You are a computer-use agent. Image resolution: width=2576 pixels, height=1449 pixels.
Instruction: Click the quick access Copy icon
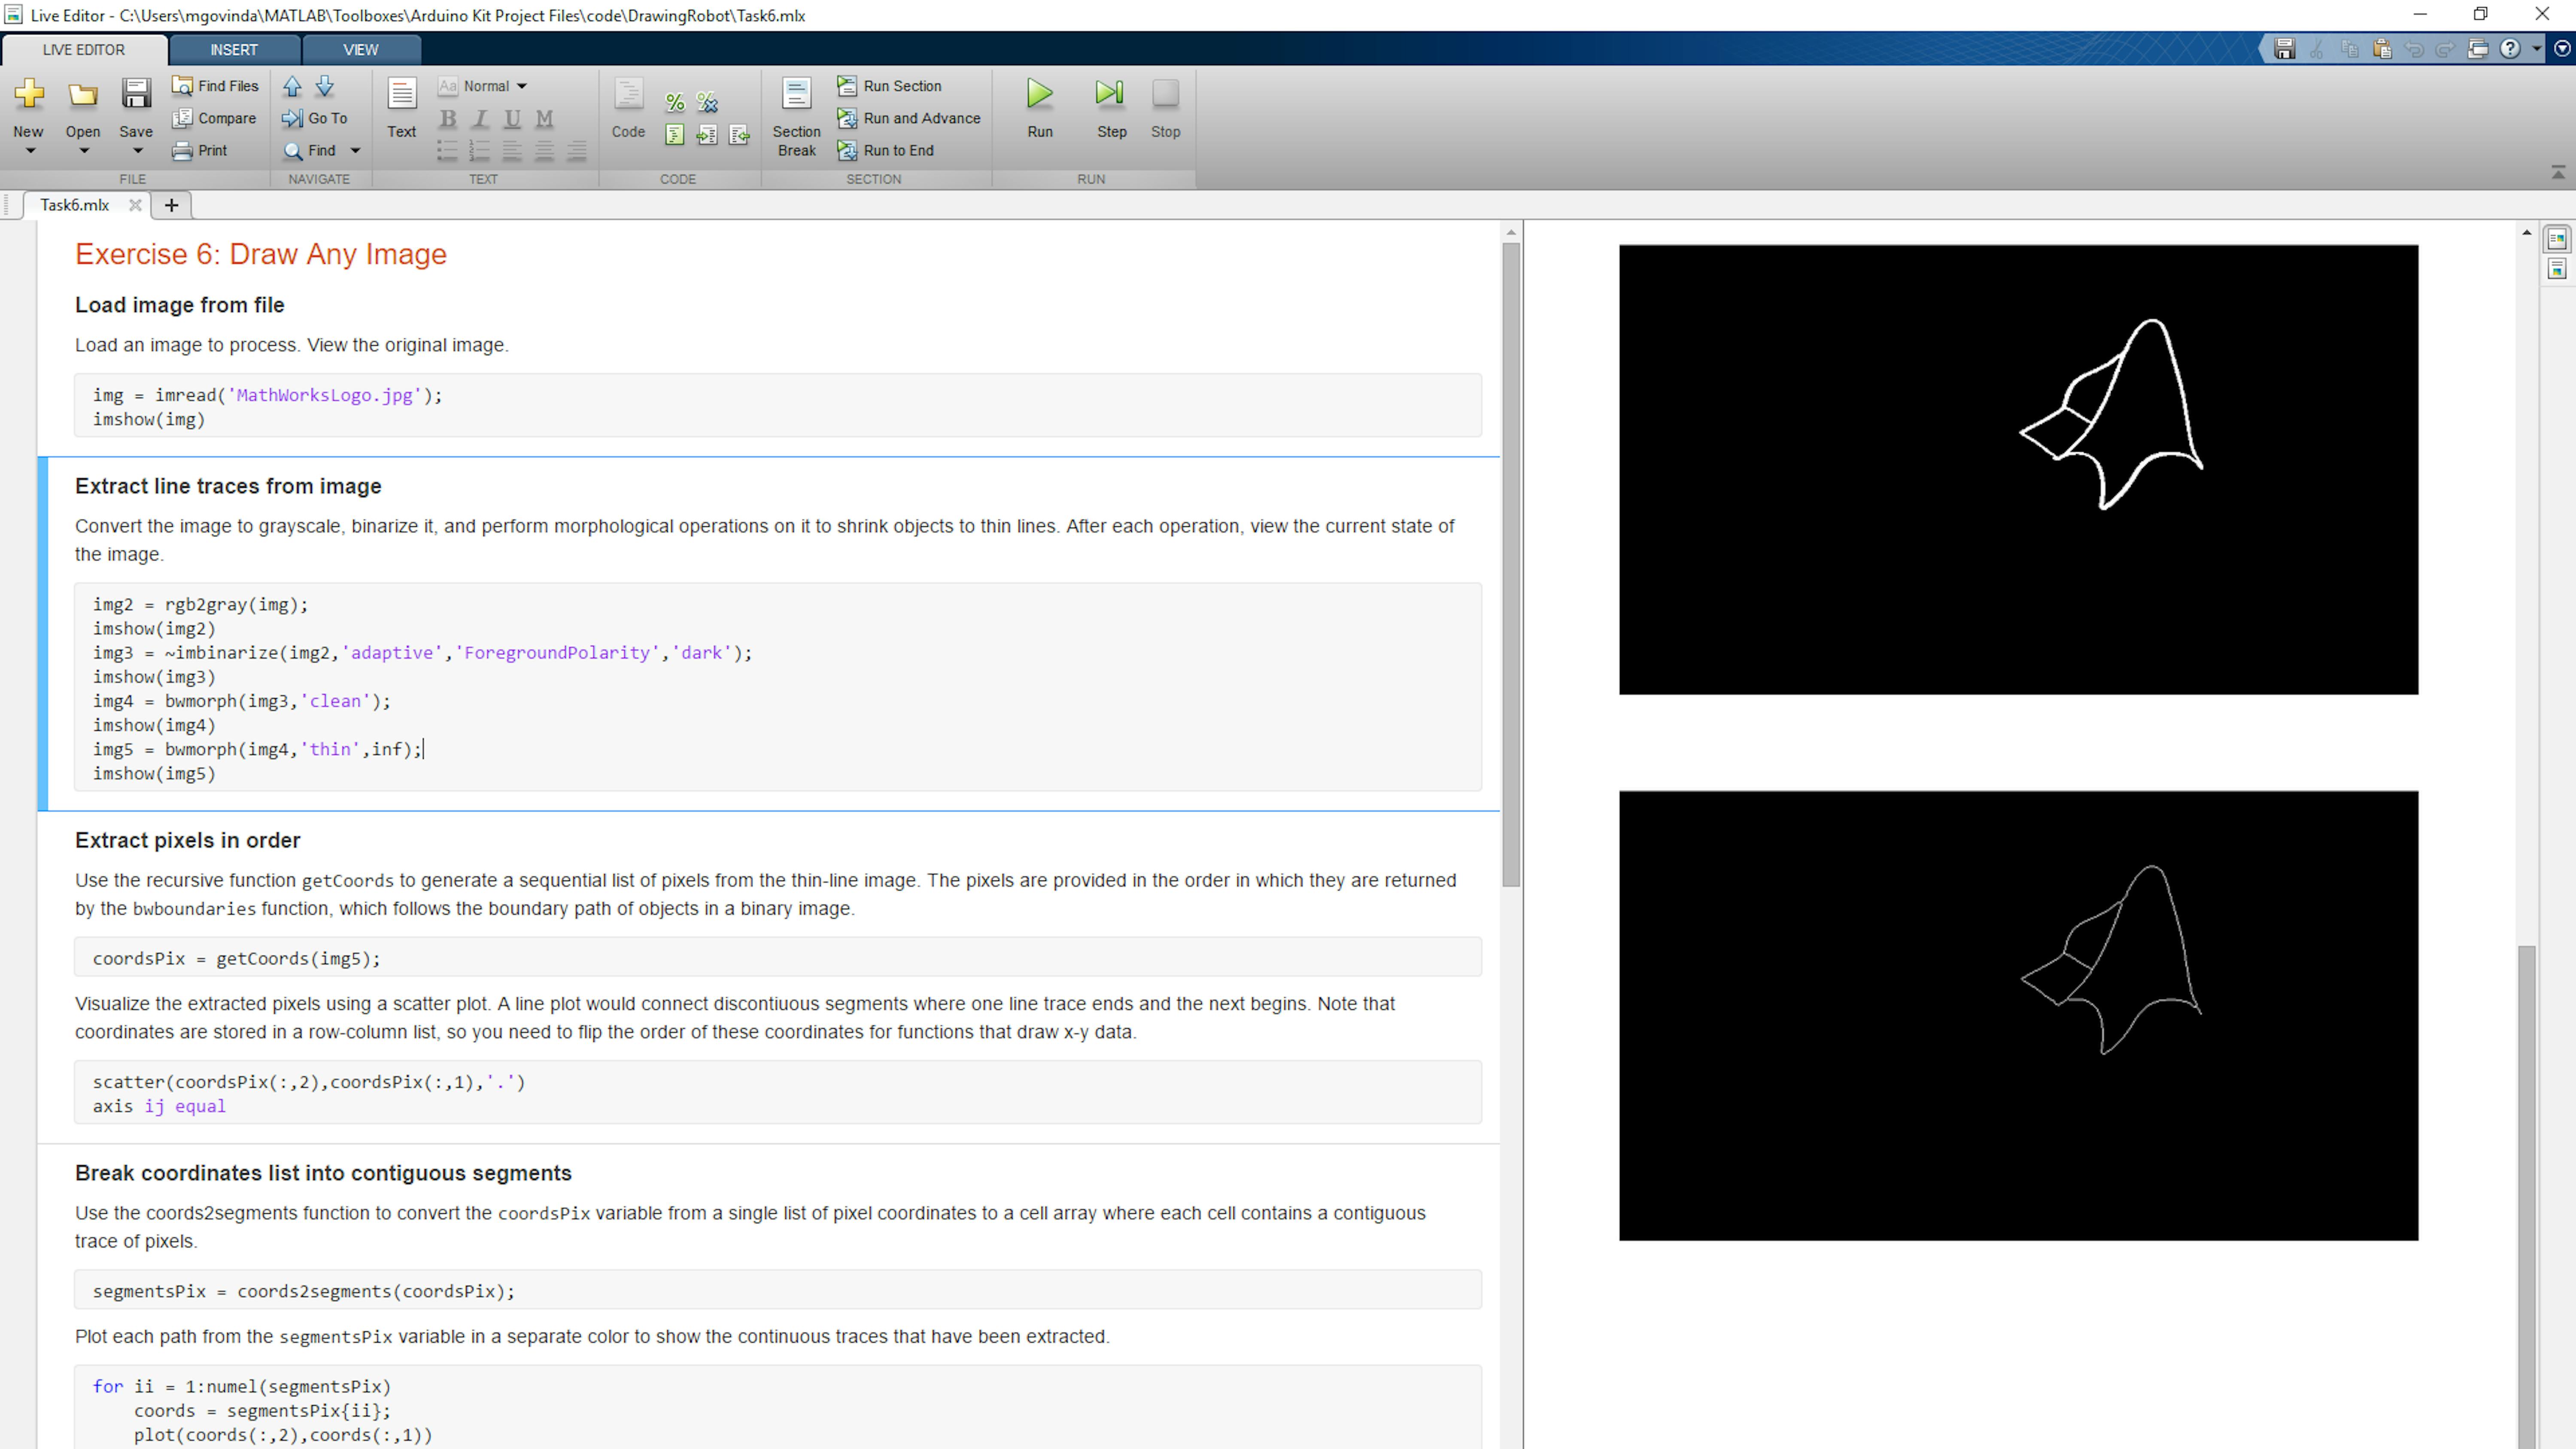(x=2350, y=49)
